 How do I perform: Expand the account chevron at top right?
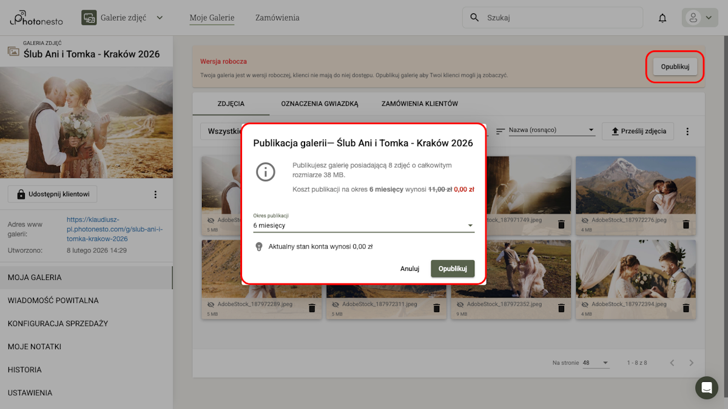coord(707,18)
